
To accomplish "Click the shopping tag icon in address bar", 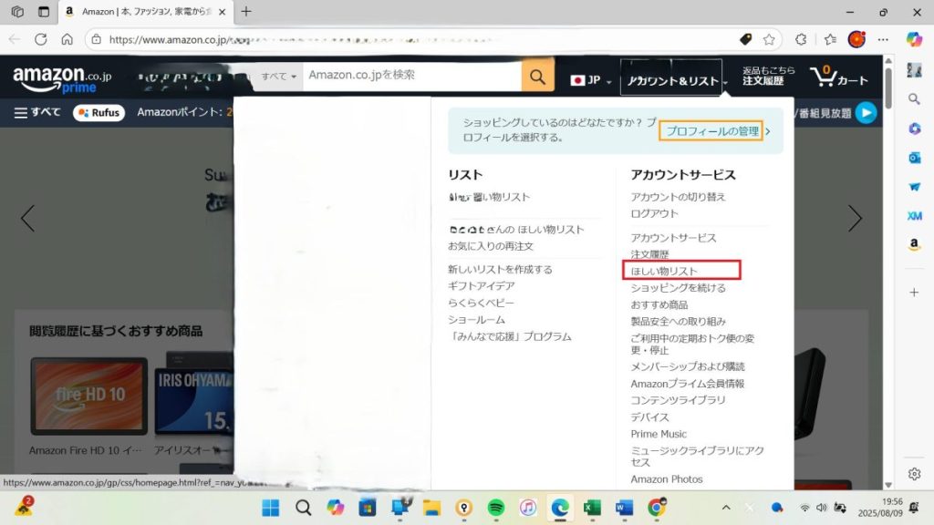I will 745,39.
